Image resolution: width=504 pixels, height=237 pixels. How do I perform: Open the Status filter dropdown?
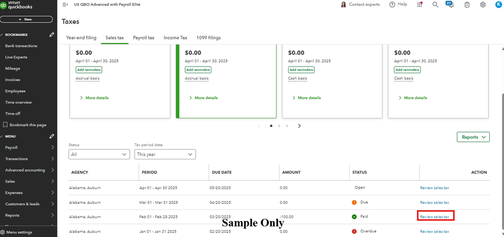pyautogui.click(x=99, y=154)
